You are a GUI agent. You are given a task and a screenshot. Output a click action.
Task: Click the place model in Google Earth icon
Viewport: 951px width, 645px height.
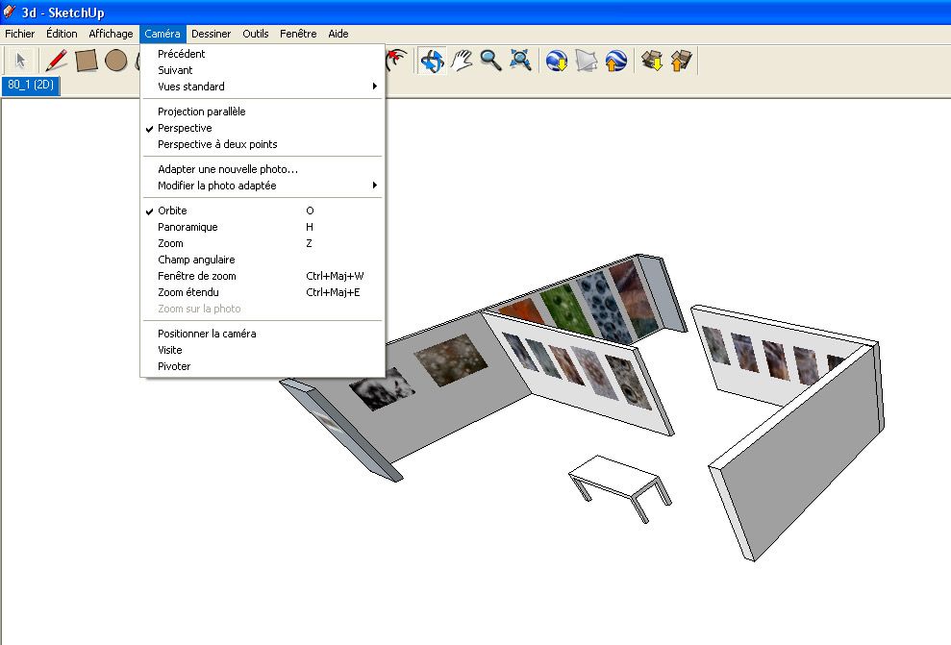point(615,61)
